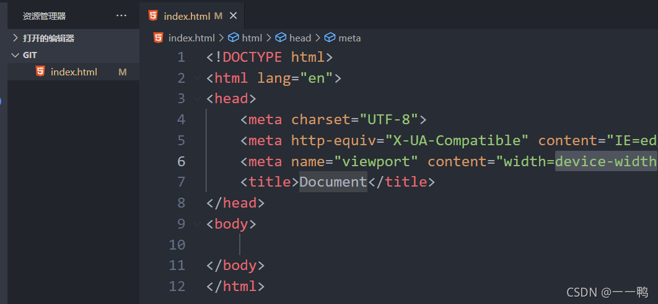
Task: Click the cube icon before head breadcrumb
Action: click(281, 38)
